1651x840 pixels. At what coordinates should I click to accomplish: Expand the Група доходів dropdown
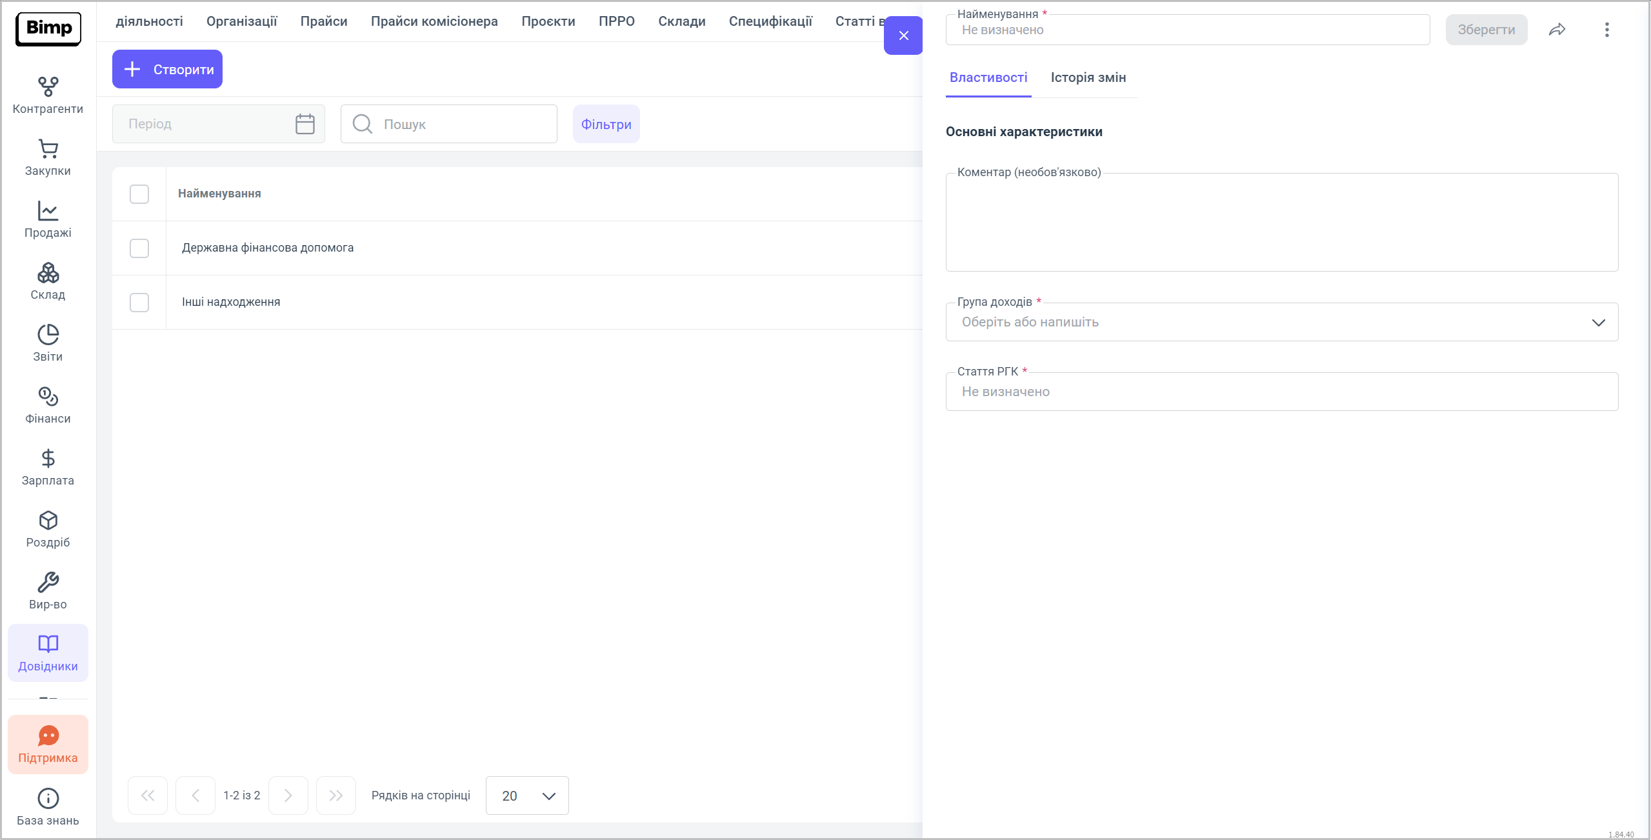coord(1597,323)
